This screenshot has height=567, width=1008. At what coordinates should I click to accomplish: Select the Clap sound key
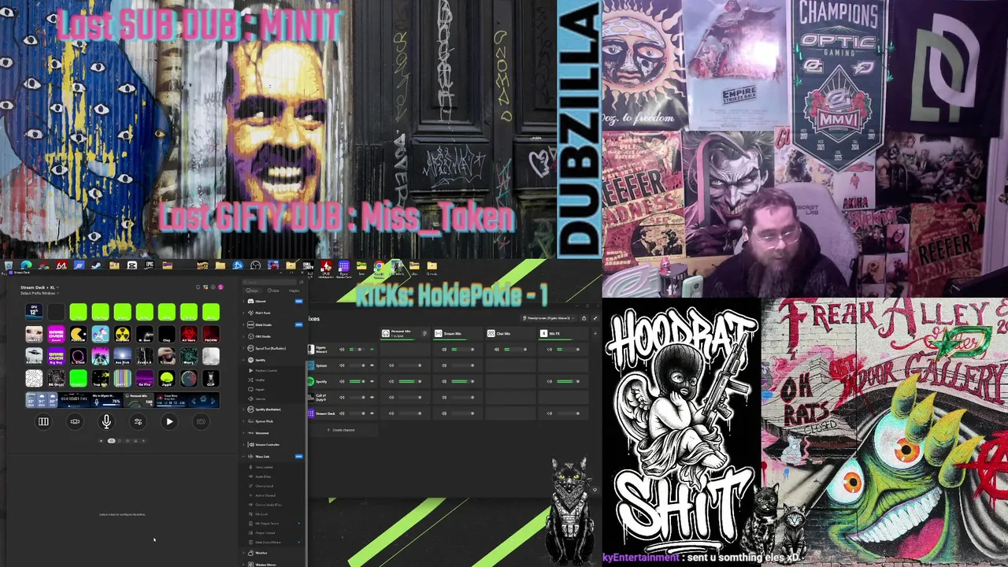pyautogui.click(x=166, y=334)
